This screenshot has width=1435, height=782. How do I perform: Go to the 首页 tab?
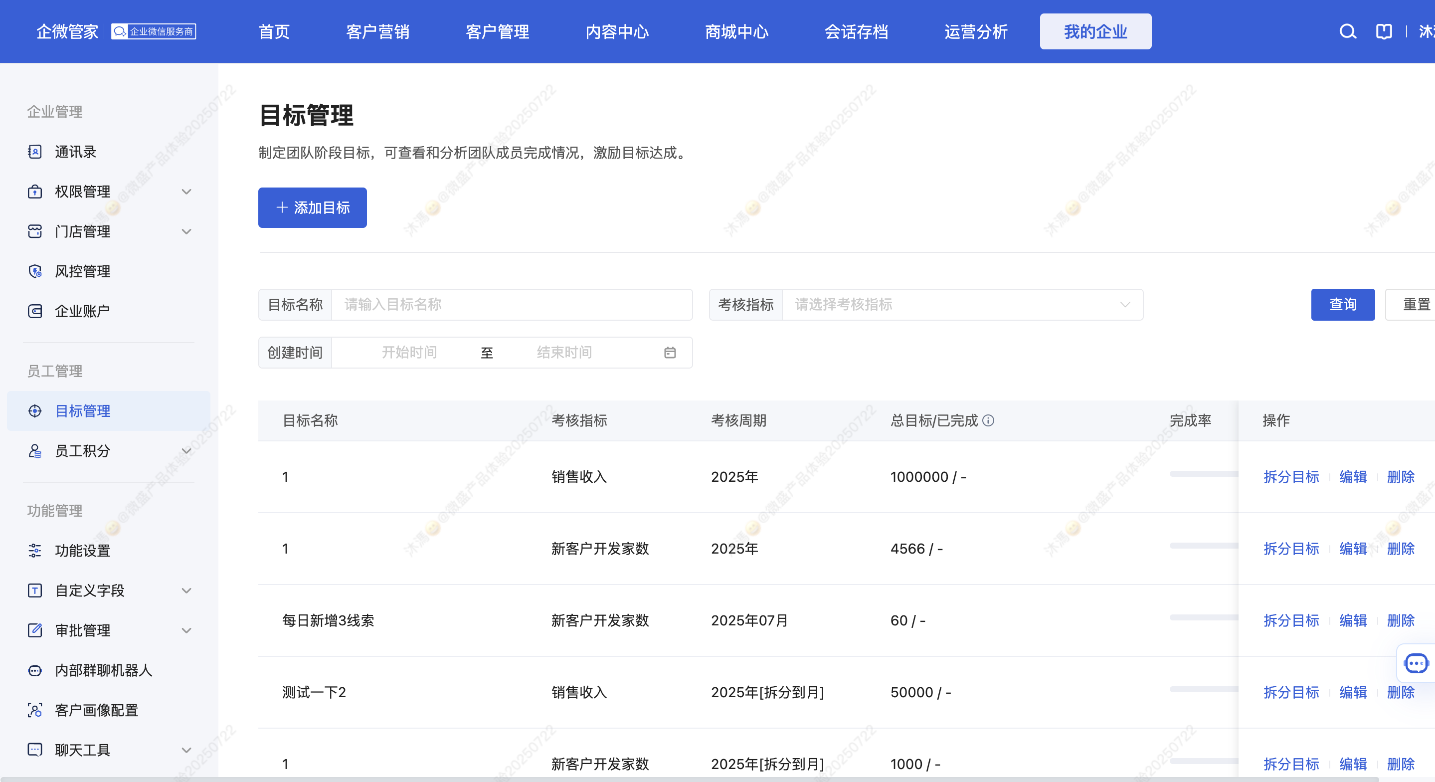274,32
